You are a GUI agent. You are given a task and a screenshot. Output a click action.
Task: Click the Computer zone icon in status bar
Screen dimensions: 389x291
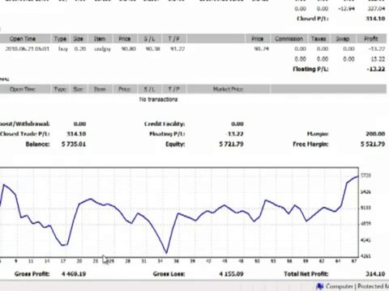click(320, 286)
